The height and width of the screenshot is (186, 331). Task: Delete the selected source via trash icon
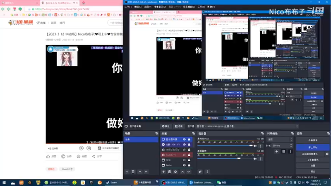(x=169, y=172)
